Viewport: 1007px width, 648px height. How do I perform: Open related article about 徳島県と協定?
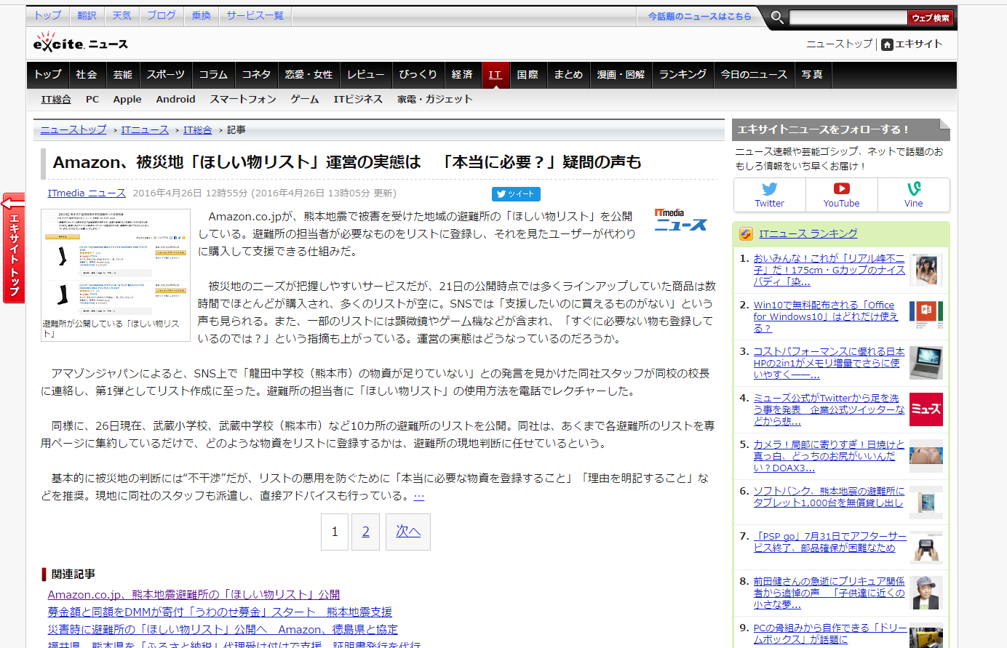click(223, 629)
